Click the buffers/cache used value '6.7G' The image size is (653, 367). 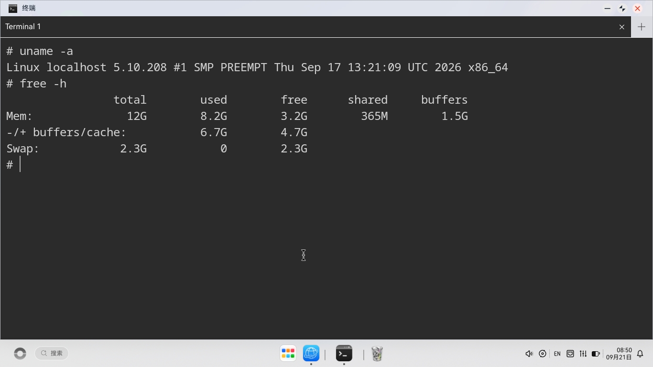(x=214, y=132)
